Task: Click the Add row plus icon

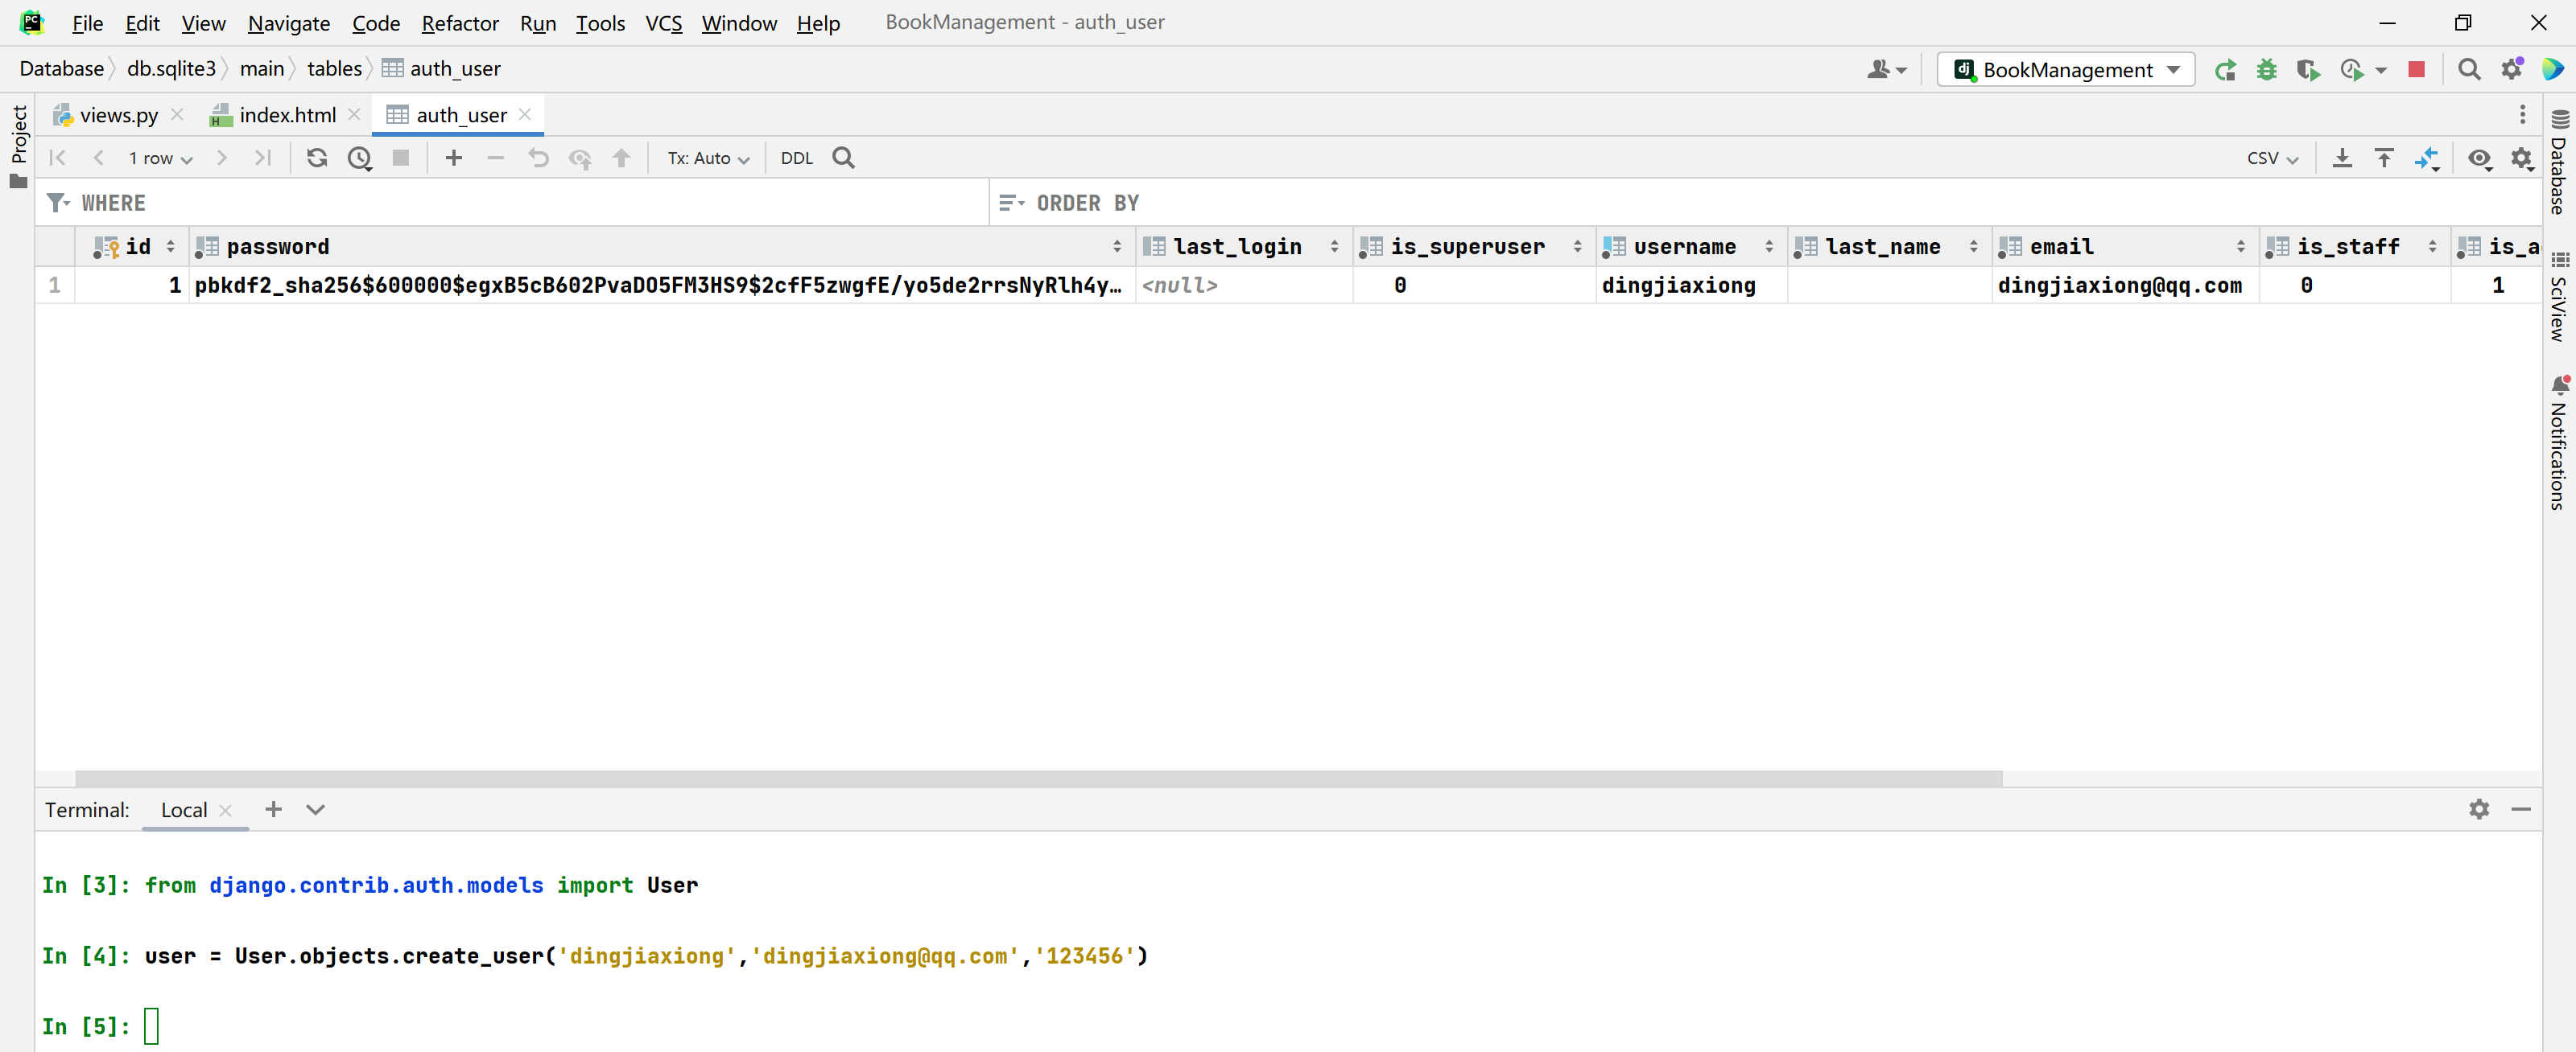Action: pos(454,158)
